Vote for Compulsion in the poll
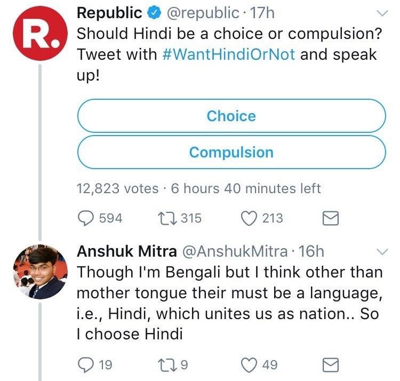 point(231,153)
